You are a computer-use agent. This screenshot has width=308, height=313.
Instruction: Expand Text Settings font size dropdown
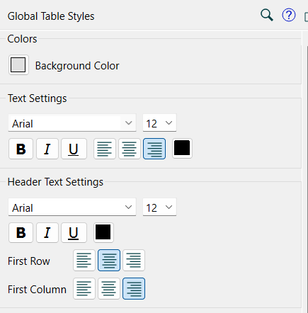[x=159, y=123]
